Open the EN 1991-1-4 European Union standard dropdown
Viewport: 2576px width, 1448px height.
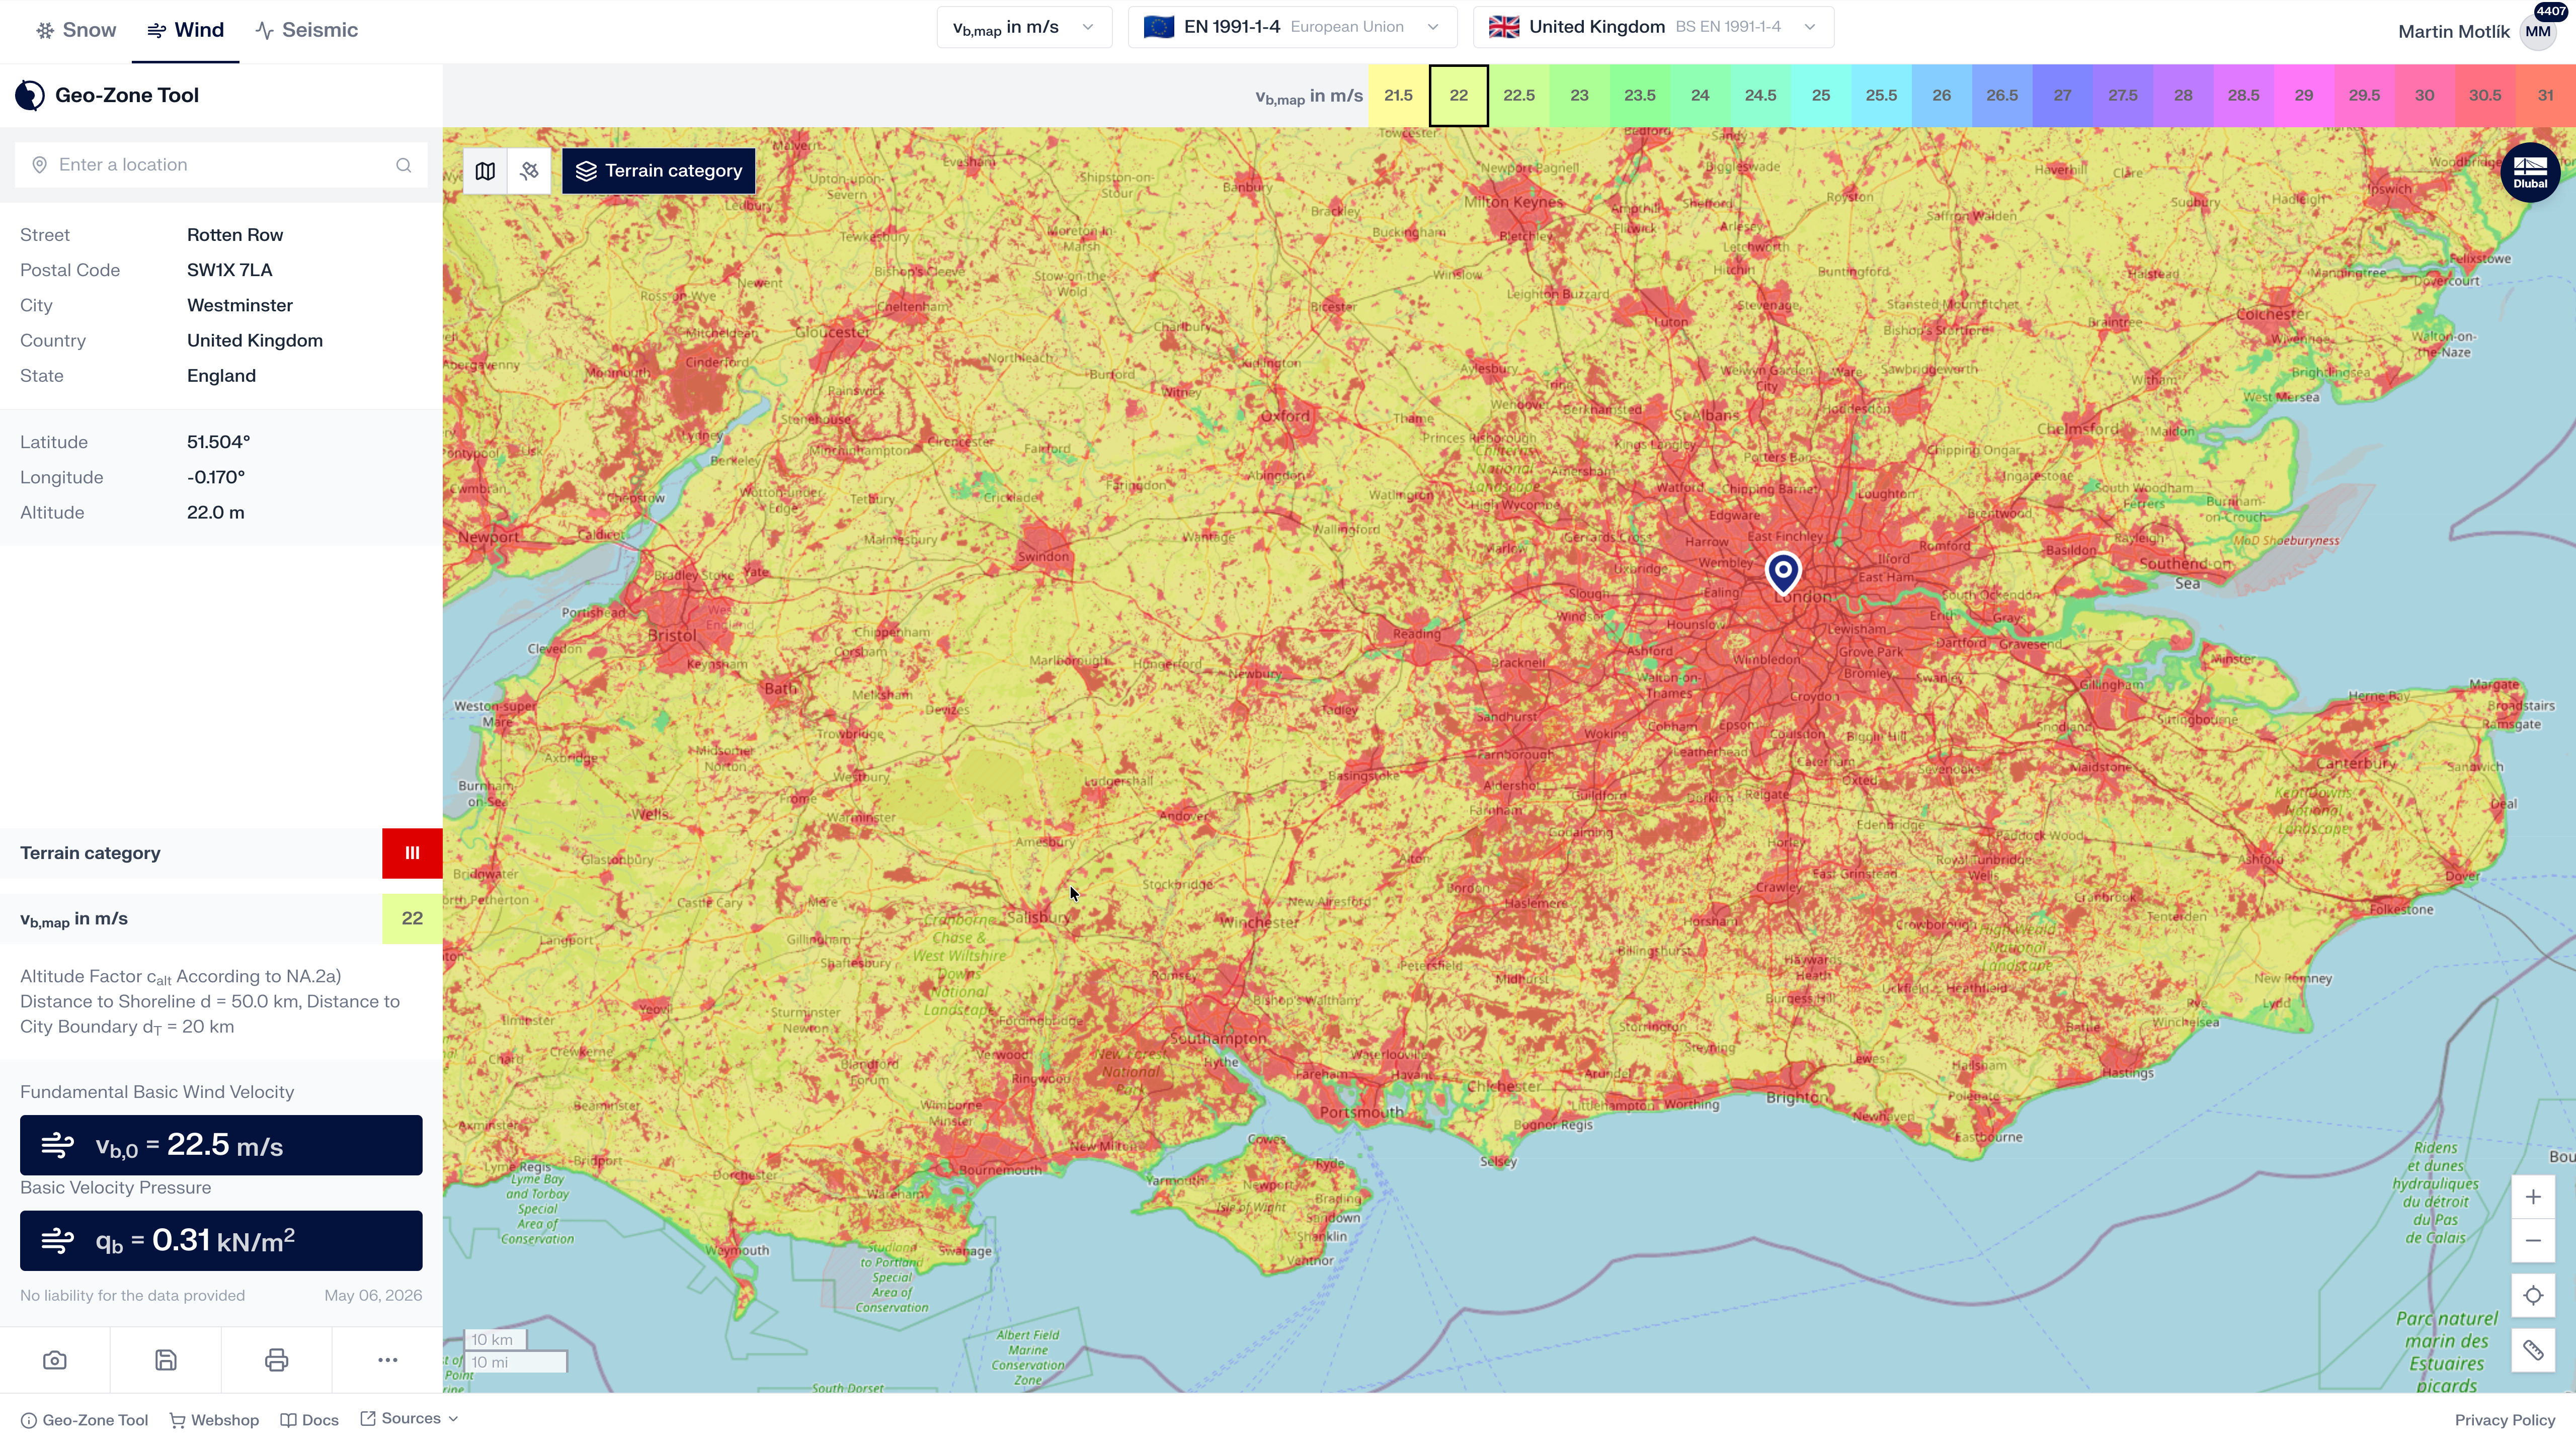[x=1292, y=27]
